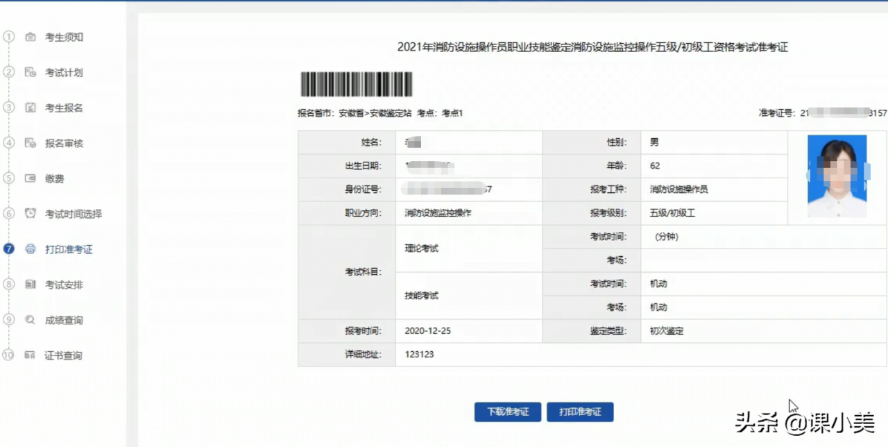Screen dimensions: 888x447
Task: Click the 考生报名 registration icon
Action: click(30, 108)
